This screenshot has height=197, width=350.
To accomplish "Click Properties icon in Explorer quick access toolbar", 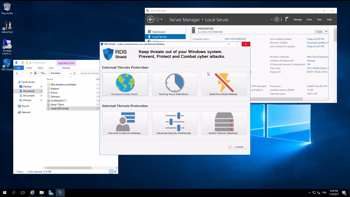I will click(22, 63).
